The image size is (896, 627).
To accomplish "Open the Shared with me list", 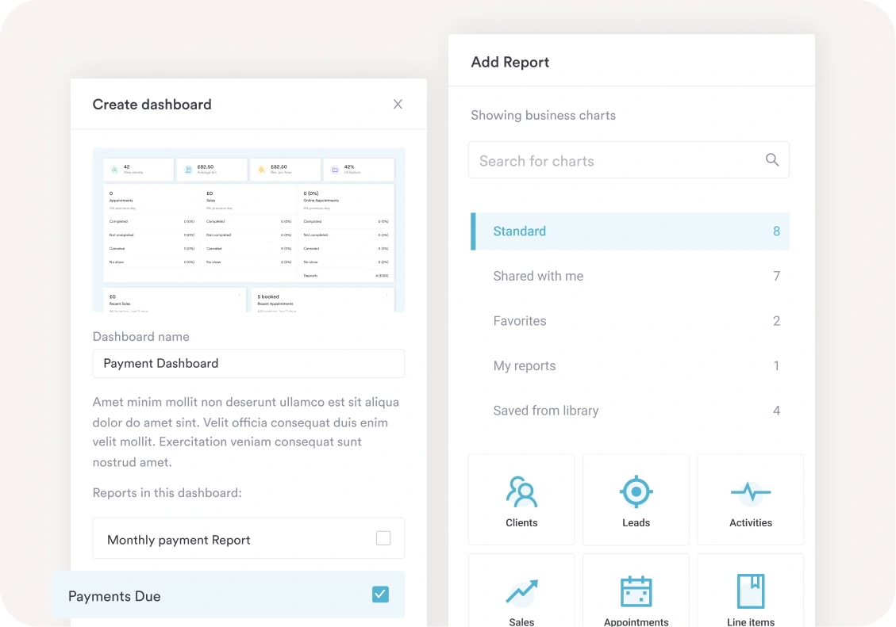I will pos(538,276).
